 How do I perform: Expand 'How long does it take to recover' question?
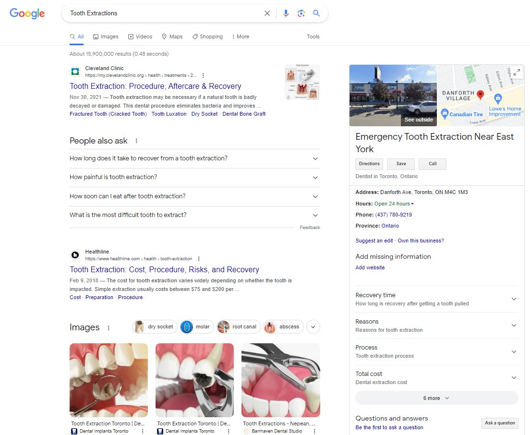[x=195, y=158]
